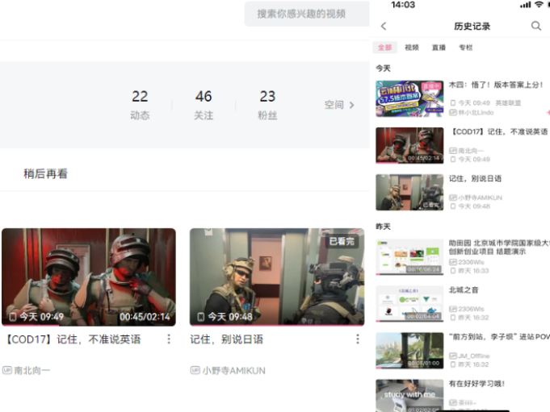Tap the back arrow in 历史记录 header
Image resolution: width=550 pixels, height=412 pixels.
[x=384, y=26]
